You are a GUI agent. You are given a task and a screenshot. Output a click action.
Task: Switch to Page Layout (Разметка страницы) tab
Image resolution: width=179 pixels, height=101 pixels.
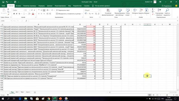30,6
